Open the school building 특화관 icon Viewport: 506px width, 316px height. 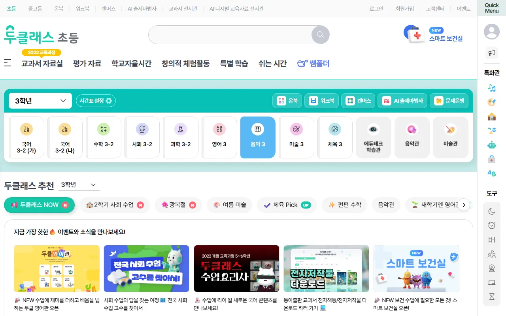tap(492, 116)
